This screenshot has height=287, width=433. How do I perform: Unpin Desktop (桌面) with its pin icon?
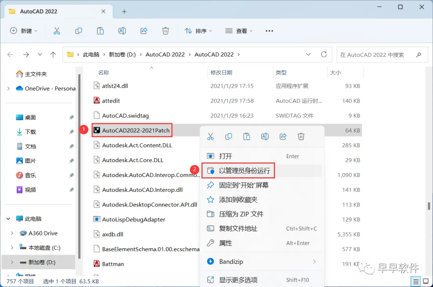point(71,117)
